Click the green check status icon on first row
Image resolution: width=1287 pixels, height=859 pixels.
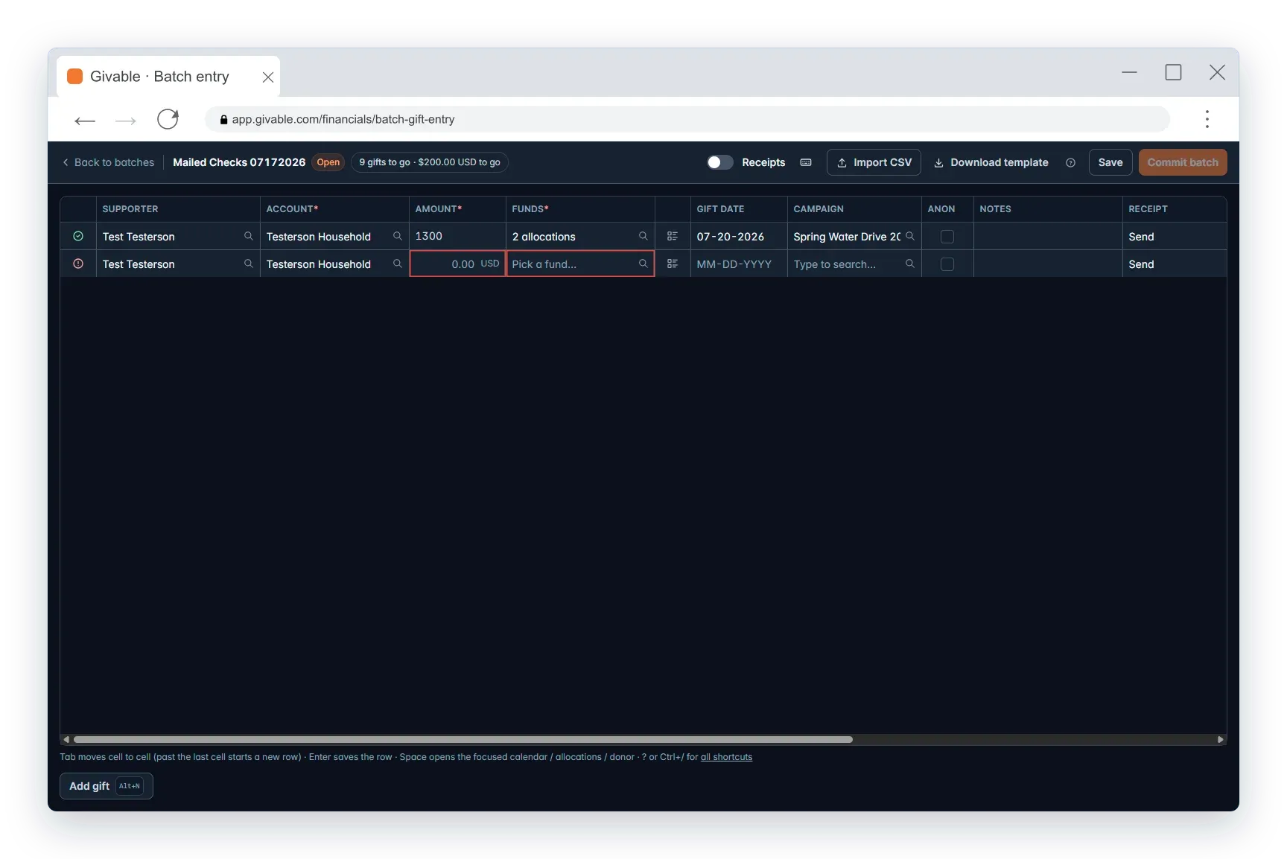point(78,236)
